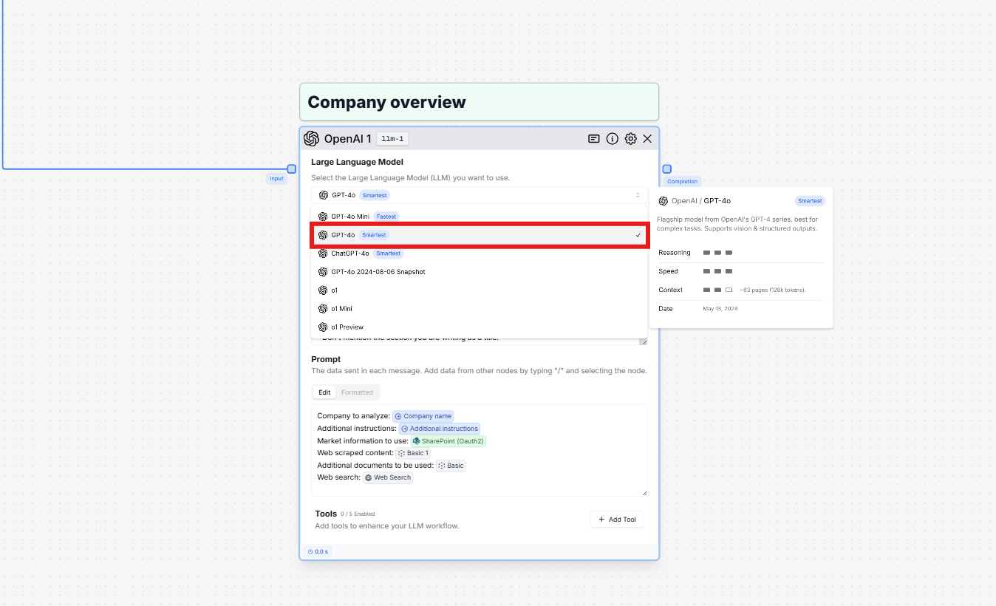Click the Basic chip after Additional documents

[x=451, y=466]
